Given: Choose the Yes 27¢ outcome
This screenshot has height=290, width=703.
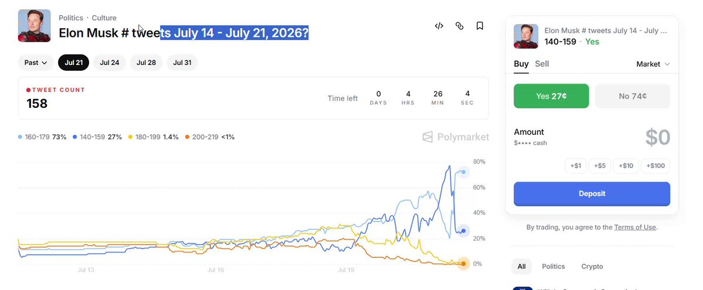Looking at the screenshot, I should pyautogui.click(x=551, y=96).
